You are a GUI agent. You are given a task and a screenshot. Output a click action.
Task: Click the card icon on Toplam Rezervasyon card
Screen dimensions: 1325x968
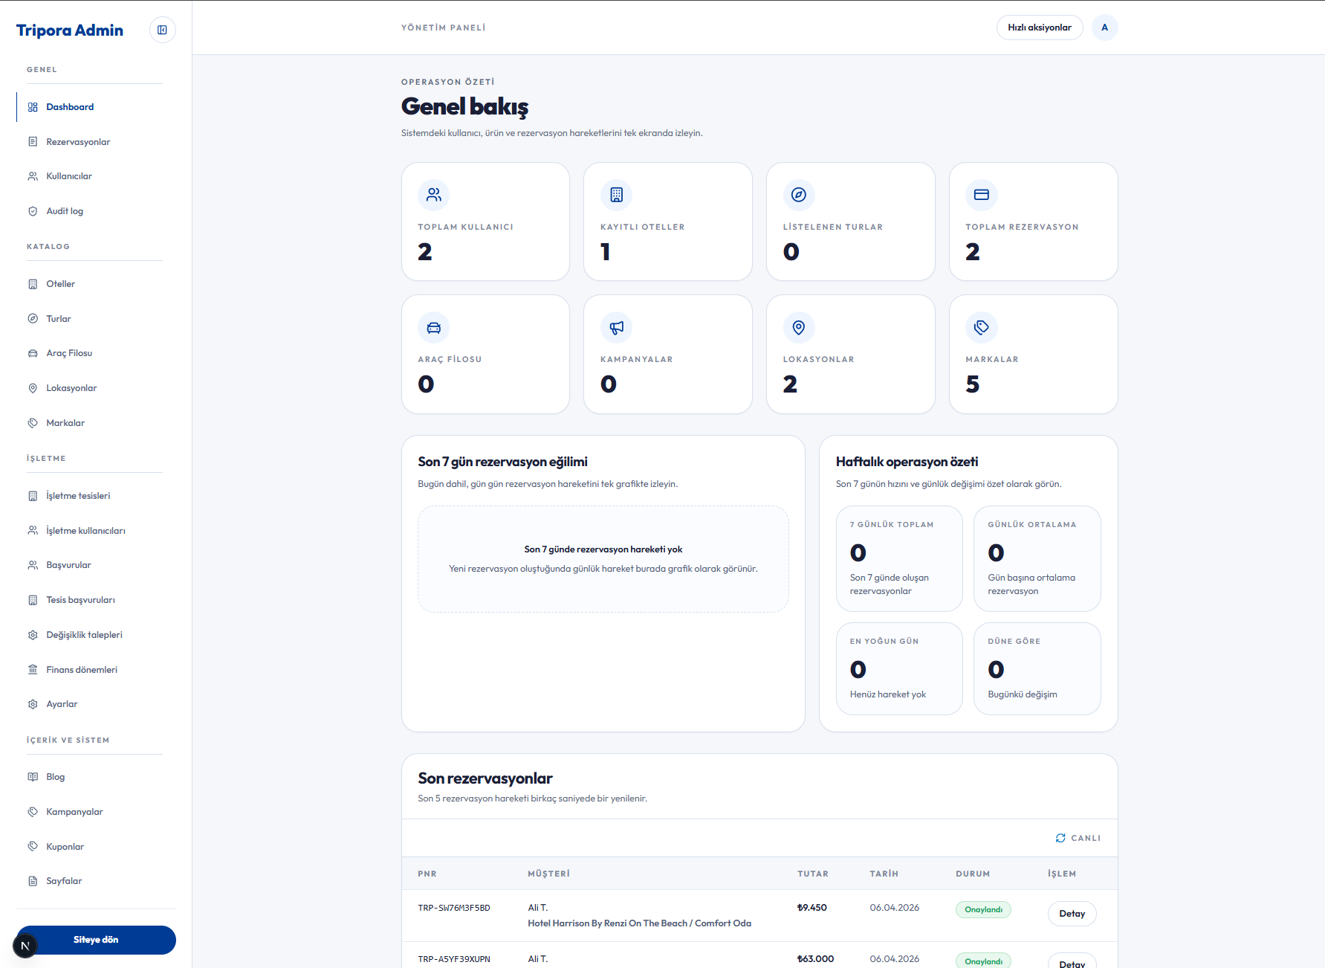coord(982,195)
